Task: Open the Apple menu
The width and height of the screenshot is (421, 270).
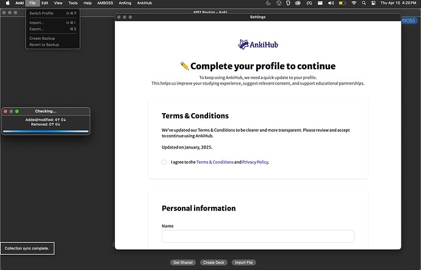Action: [8, 3]
